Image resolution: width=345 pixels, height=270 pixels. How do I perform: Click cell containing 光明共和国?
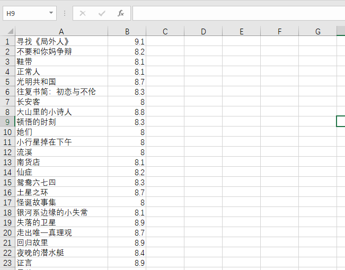61,82
